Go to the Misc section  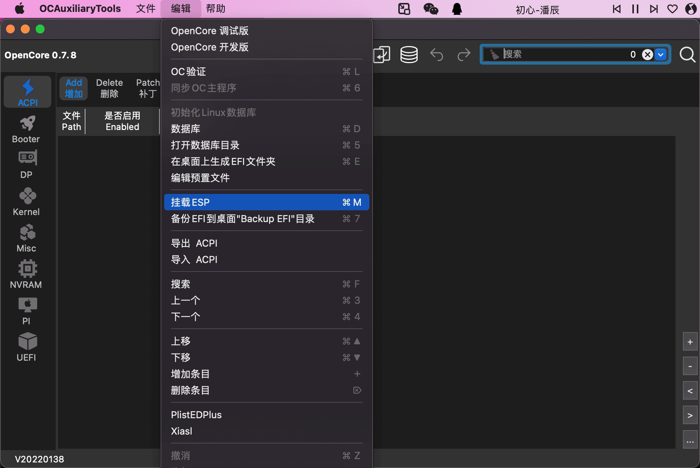tap(26, 238)
